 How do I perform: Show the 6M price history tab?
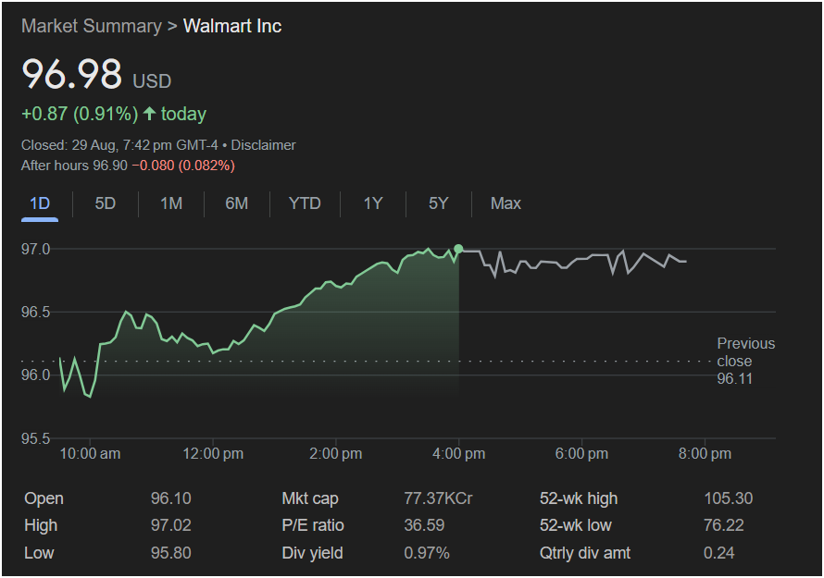tap(236, 203)
